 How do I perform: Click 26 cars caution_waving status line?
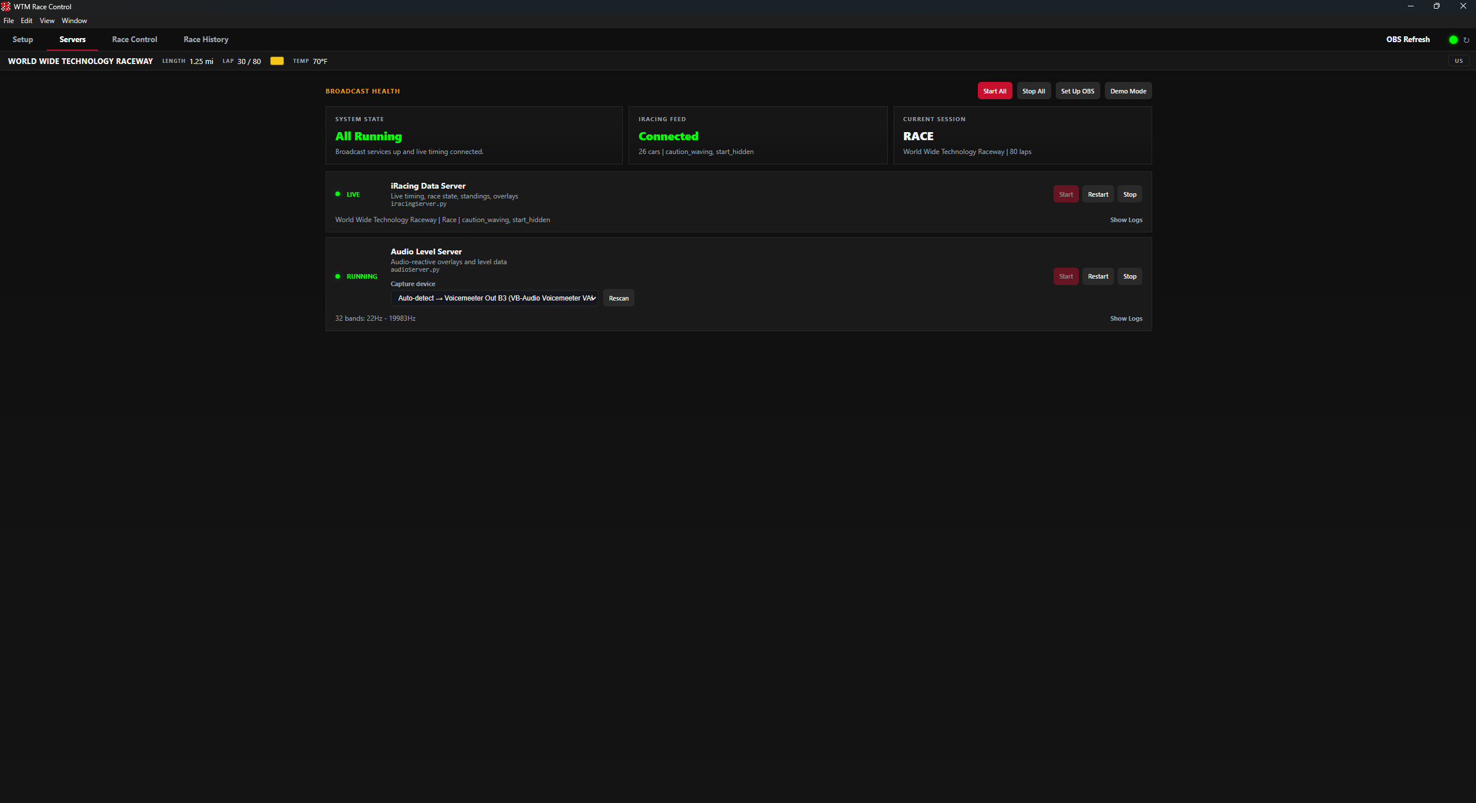click(x=696, y=152)
